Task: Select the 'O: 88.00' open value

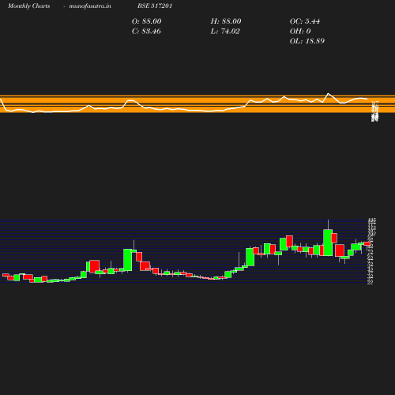Action: tap(146, 21)
